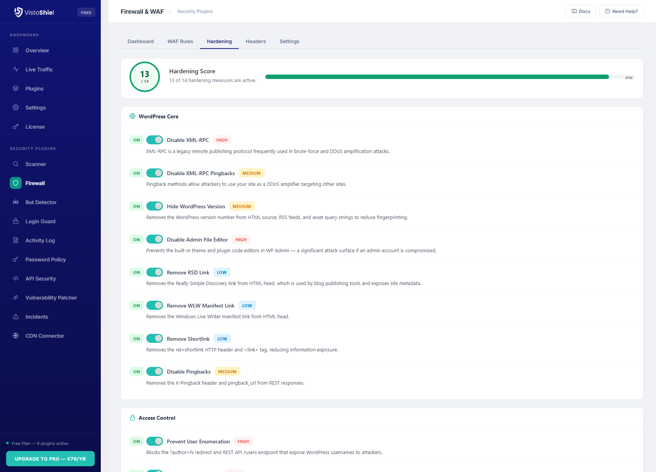Click the Scanner magnifier icon
Image resolution: width=656 pixels, height=472 pixels.
(x=16, y=164)
